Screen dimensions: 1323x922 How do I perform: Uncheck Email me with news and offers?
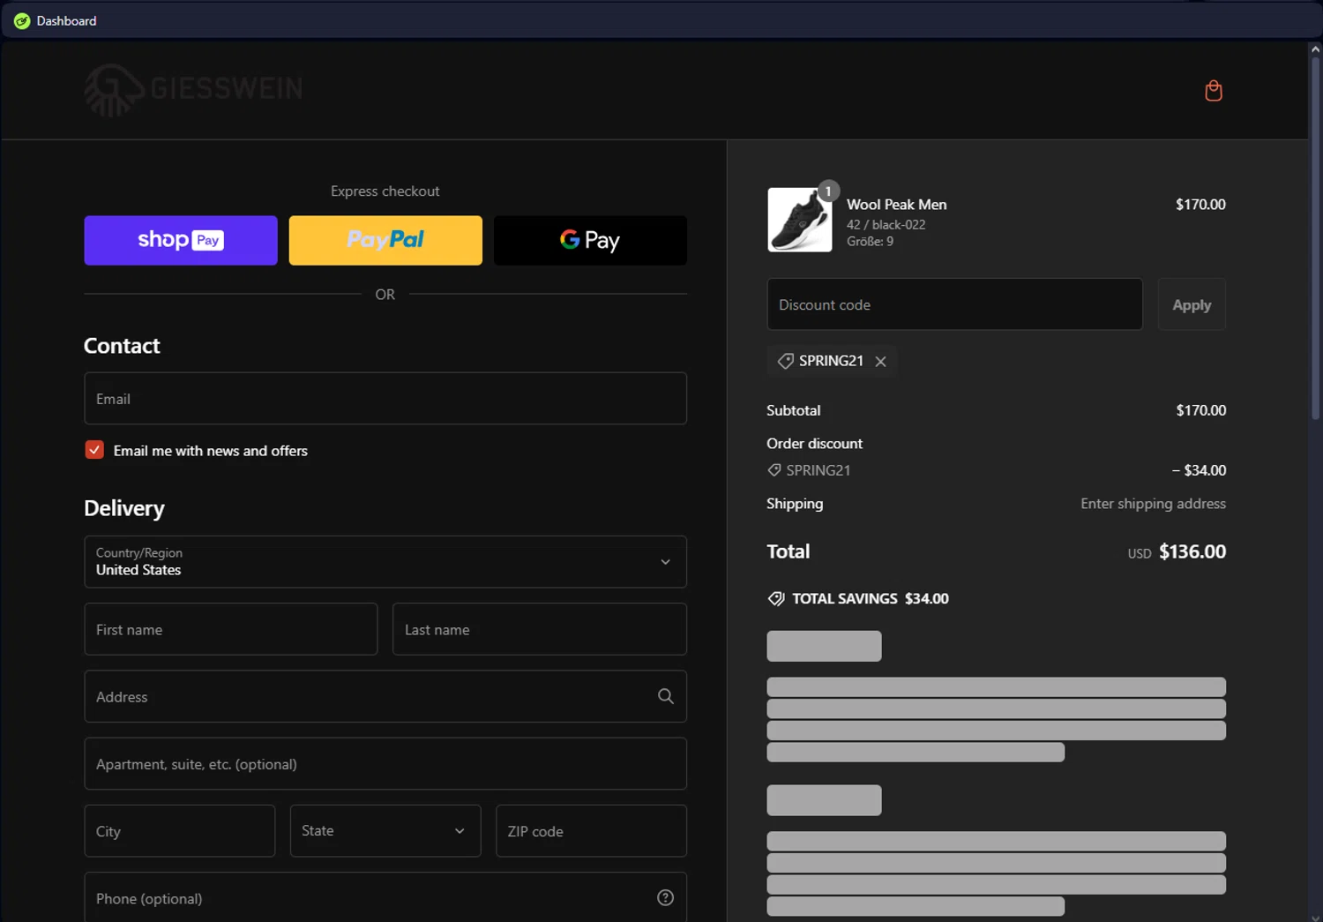click(94, 450)
